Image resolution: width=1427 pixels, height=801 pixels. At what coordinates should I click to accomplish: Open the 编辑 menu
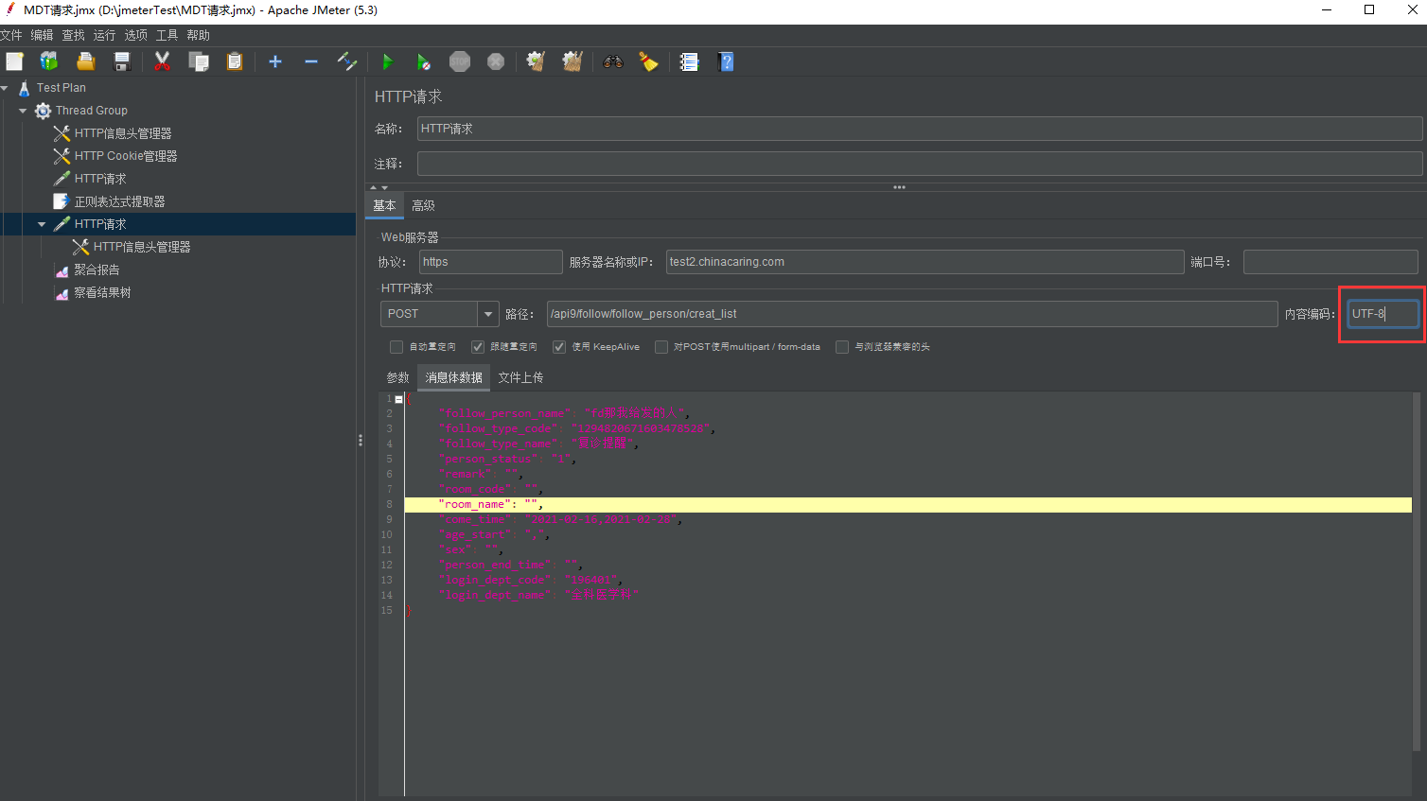[42, 35]
